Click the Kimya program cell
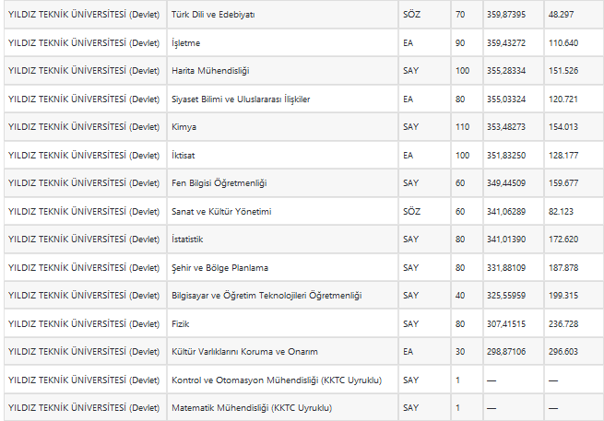 point(184,127)
